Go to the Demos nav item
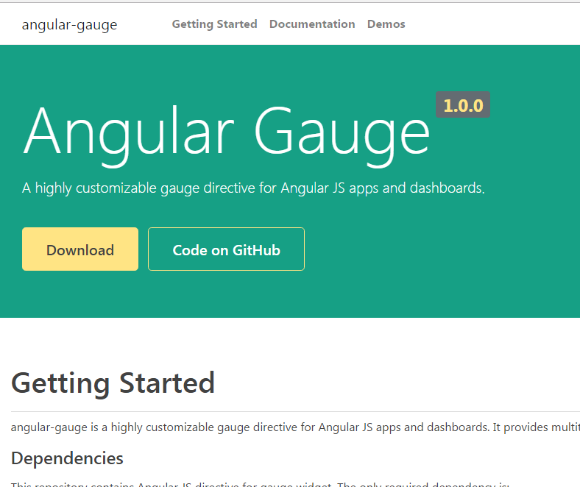The height and width of the screenshot is (487, 580). click(386, 24)
